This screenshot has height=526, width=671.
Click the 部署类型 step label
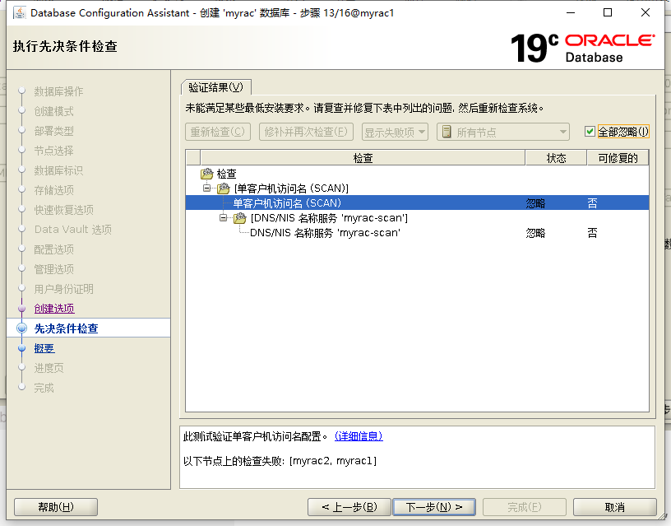pos(54,131)
